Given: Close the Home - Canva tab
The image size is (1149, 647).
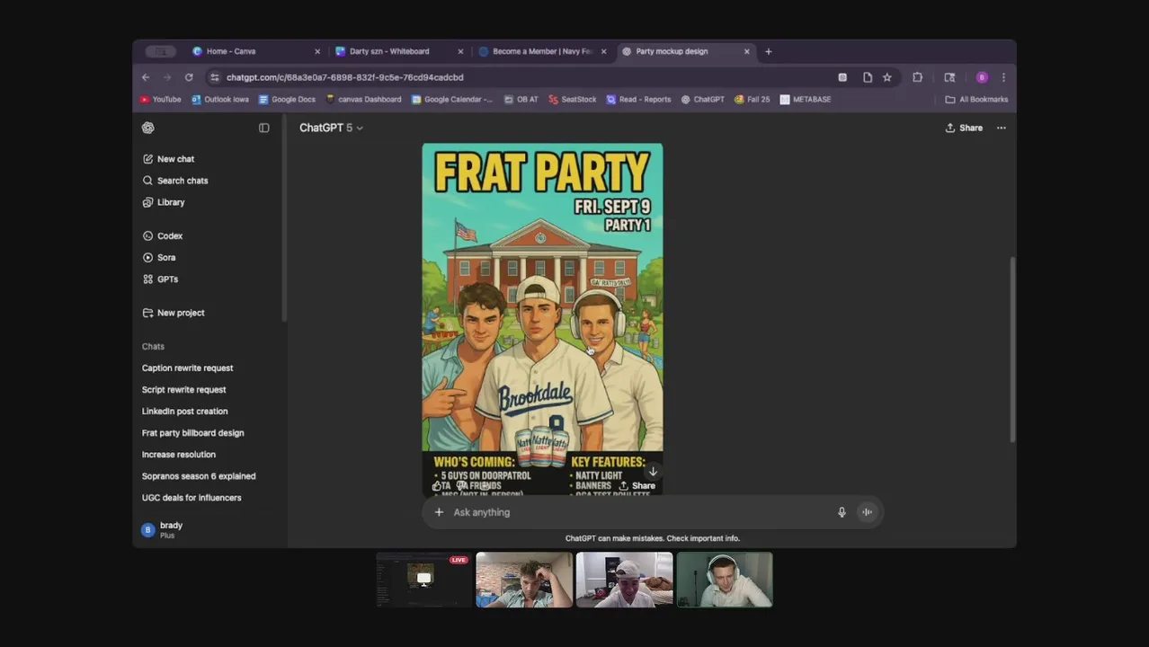Looking at the screenshot, I should pos(317,51).
